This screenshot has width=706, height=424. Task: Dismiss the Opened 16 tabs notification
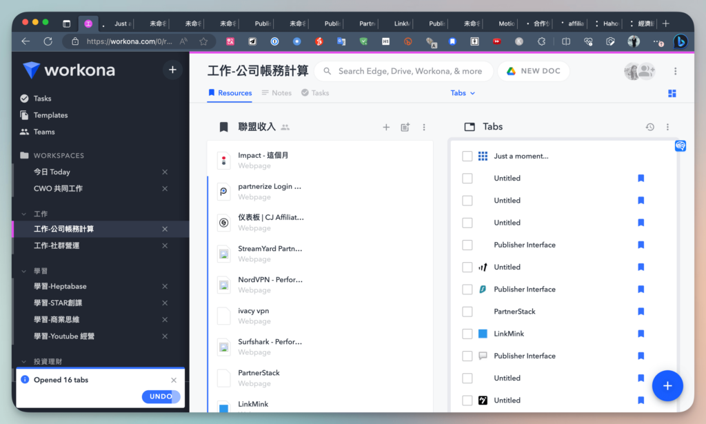[174, 381]
